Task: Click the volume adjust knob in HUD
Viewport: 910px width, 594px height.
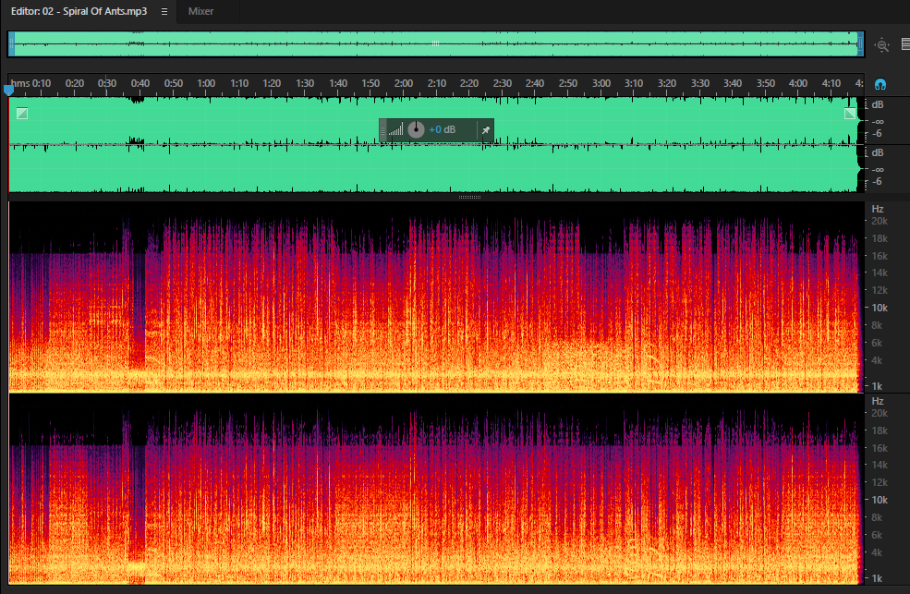Action: pyautogui.click(x=416, y=129)
